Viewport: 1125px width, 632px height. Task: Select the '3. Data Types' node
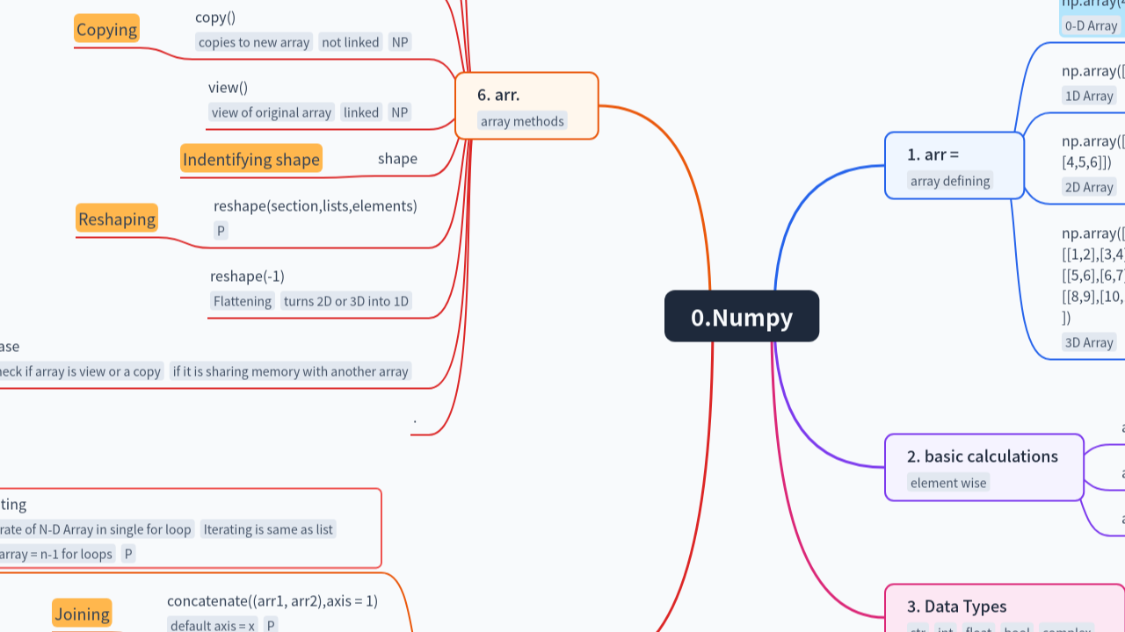point(957,606)
